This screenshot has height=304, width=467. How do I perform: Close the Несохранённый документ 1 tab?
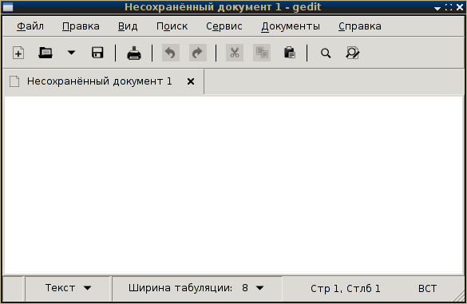(191, 81)
